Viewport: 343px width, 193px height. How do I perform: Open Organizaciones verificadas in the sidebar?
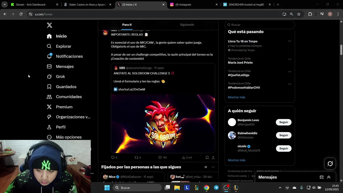pyautogui.click(x=69, y=117)
